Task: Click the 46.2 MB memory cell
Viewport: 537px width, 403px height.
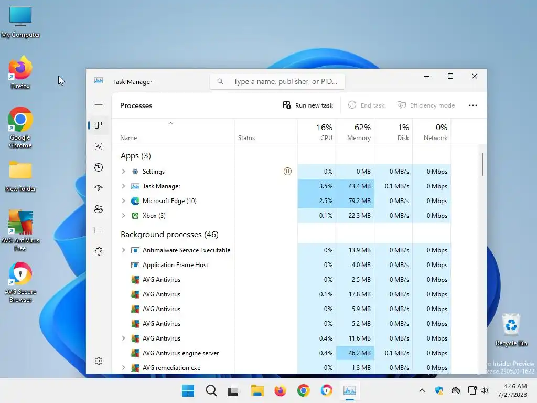Action: tap(355, 353)
